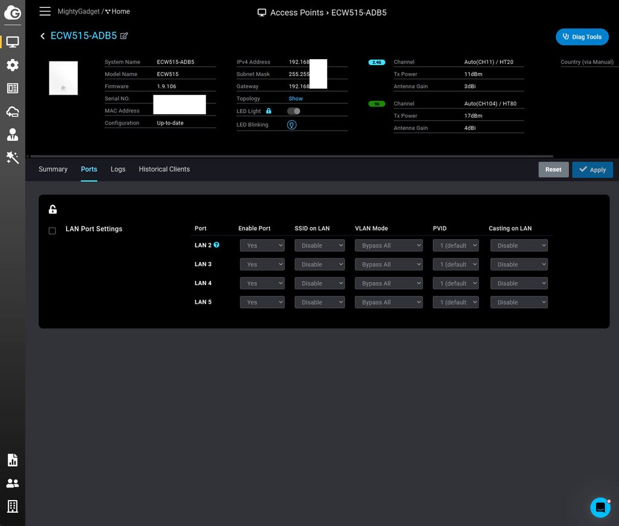Viewport: 619px width, 526px height.
Task: Apply the port configuration changes
Action: (592, 170)
